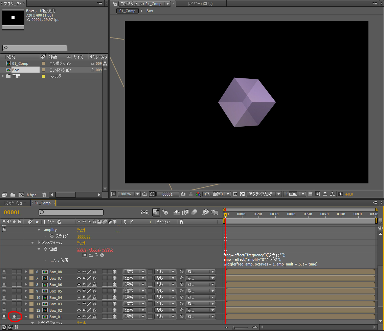Screen dimensions: 384x331
Task: Toggle solo switch on Box_01 layer
Action: point(14,317)
